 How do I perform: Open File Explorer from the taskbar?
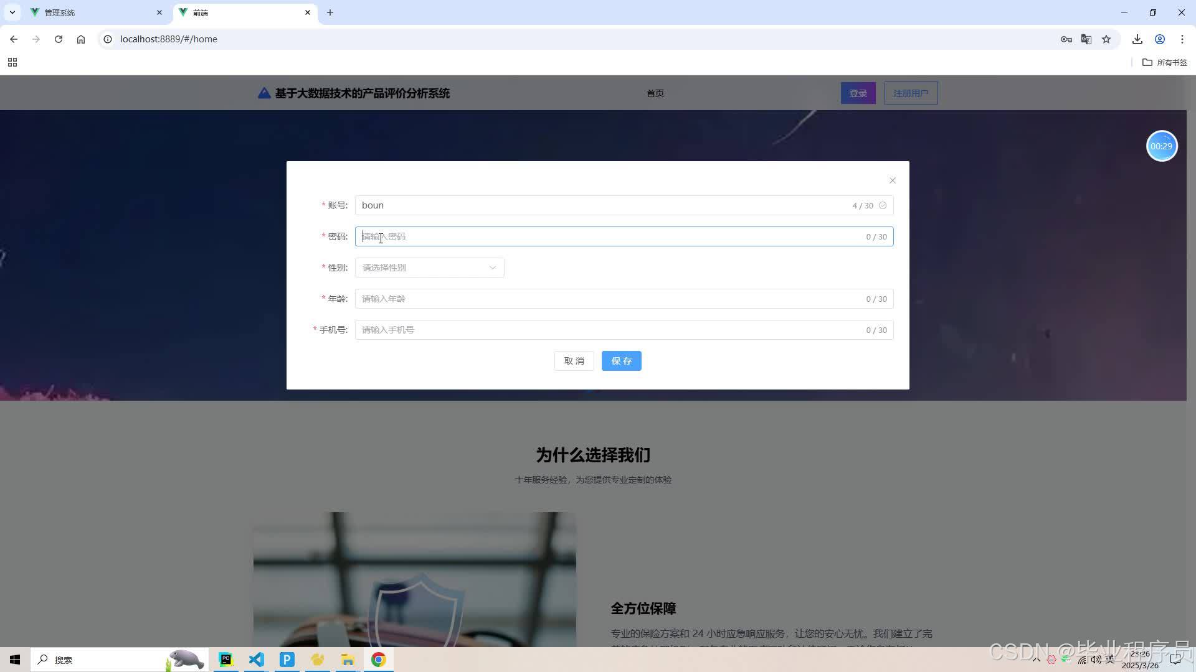point(348,660)
